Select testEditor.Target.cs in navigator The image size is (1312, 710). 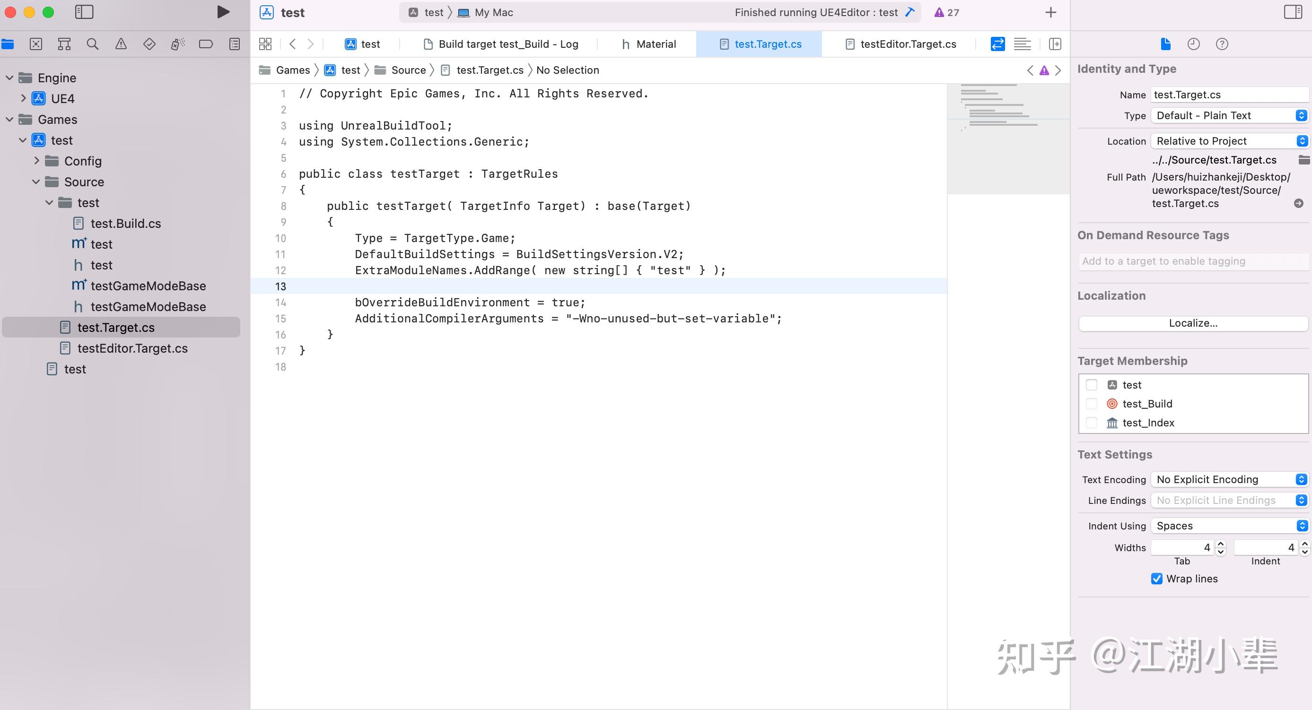(124, 349)
